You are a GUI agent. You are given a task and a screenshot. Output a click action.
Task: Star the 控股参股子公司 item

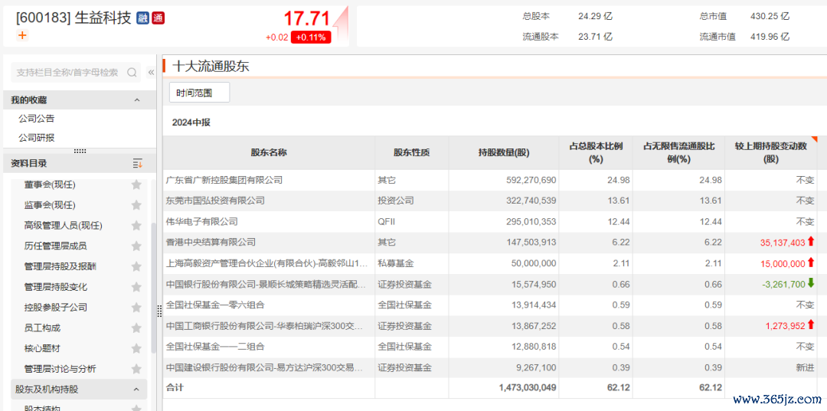[136, 307]
